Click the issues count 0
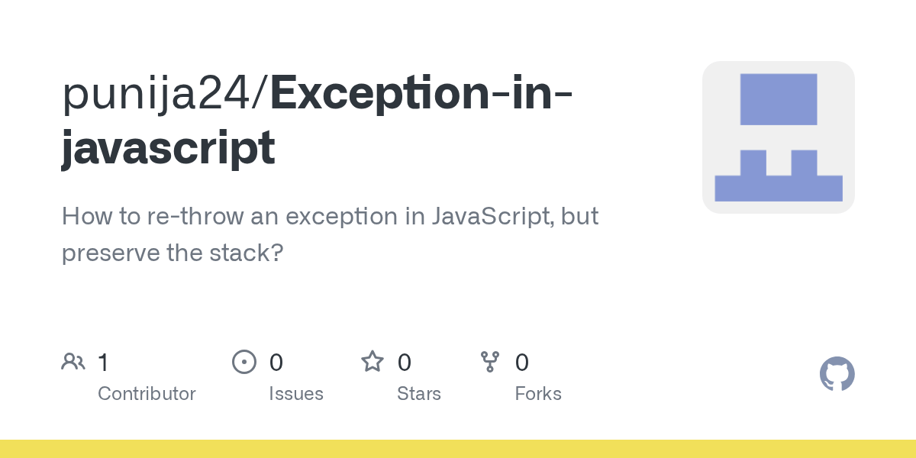 (276, 362)
